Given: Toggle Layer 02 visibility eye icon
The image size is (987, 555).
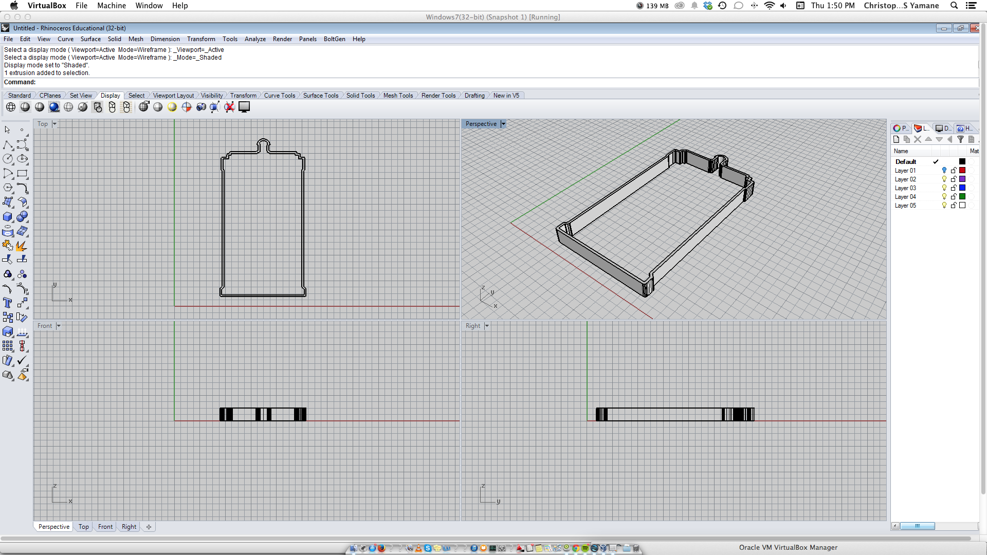Looking at the screenshot, I should coord(945,179).
